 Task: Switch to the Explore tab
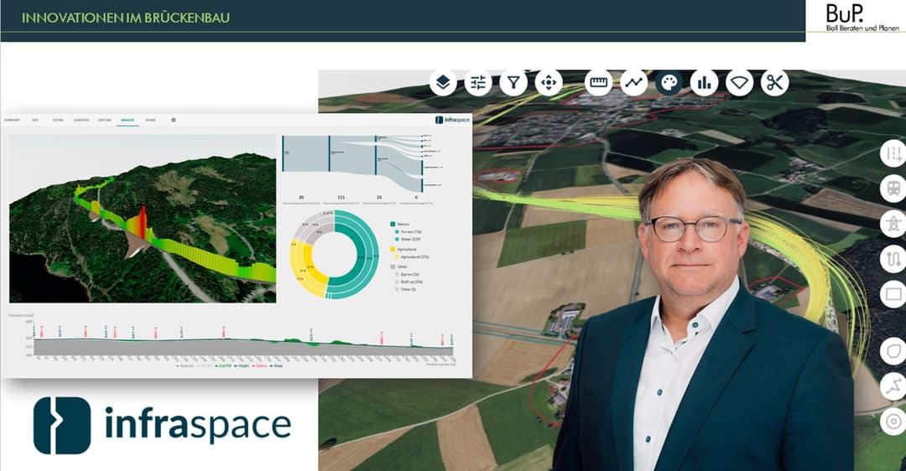[x=105, y=120]
